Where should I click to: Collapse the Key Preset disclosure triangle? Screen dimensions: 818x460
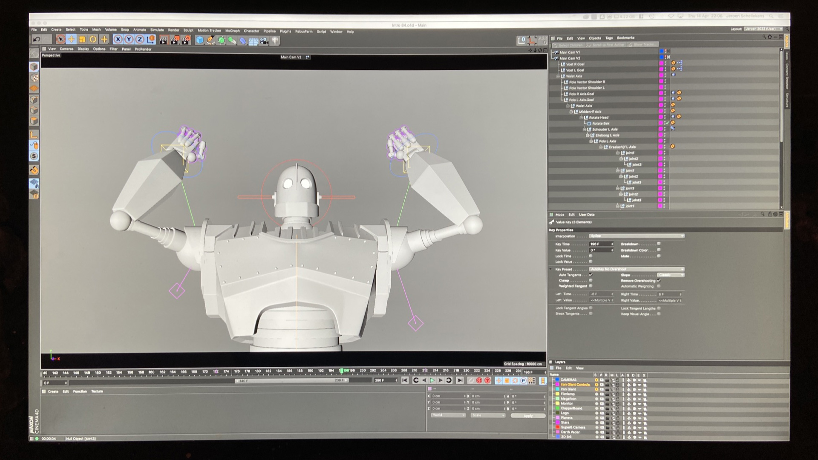tap(551, 269)
